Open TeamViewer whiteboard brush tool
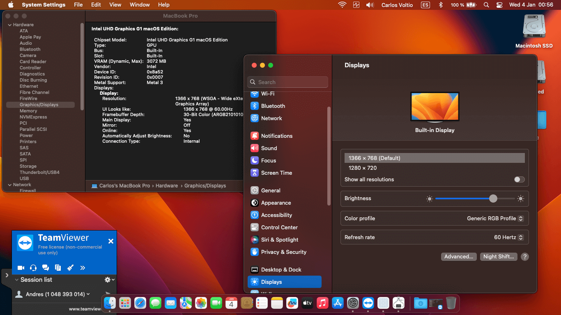The image size is (561, 315). click(x=70, y=268)
